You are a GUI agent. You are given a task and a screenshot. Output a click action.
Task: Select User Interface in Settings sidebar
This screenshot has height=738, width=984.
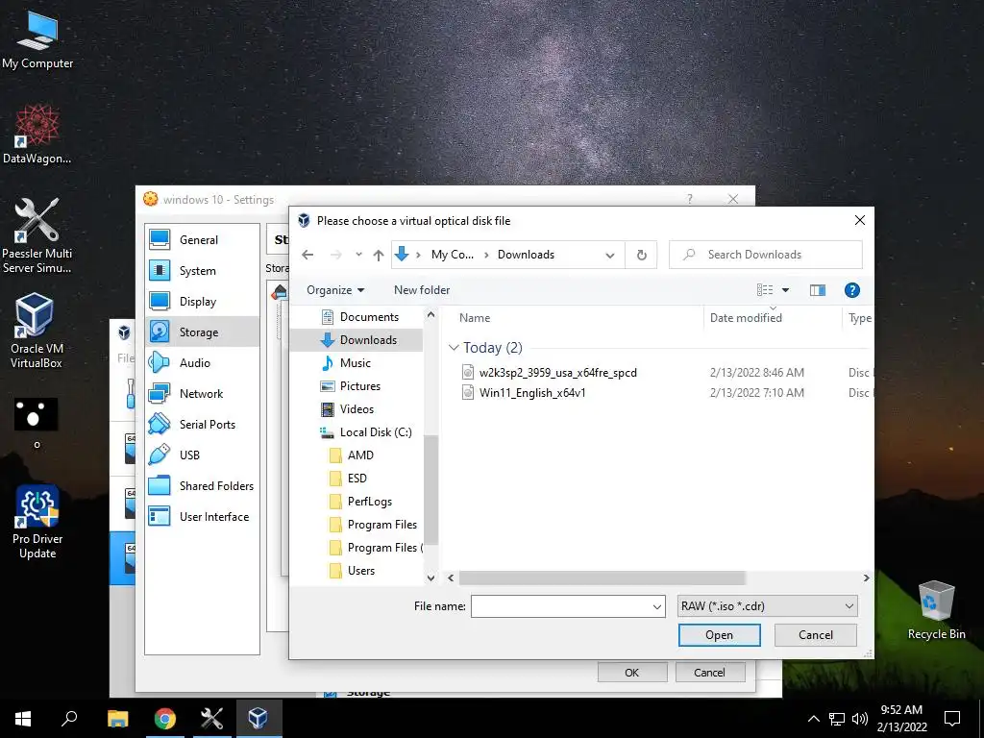pos(202,516)
